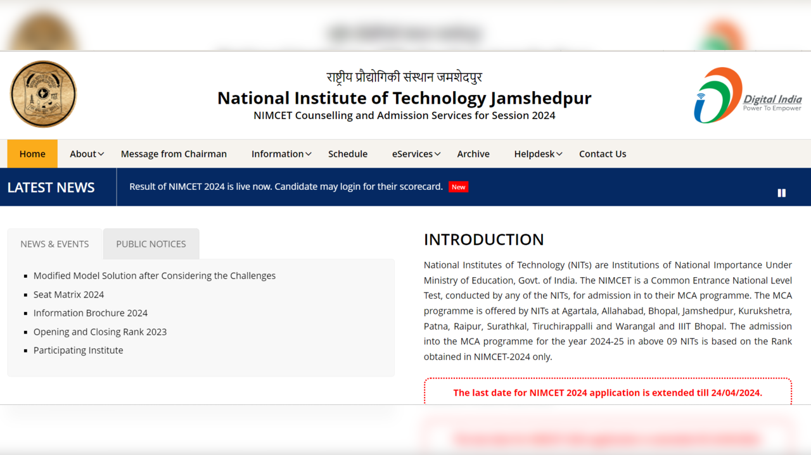Image resolution: width=811 pixels, height=455 pixels.
Task: Click the Archive navigation item
Action: pyautogui.click(x=473, y=153)
